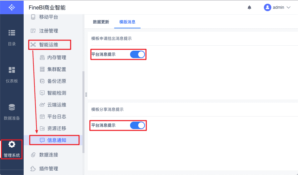
Task: Toggle 平台消息提示 for 模板申请挂出
Action: pos(137,54)
